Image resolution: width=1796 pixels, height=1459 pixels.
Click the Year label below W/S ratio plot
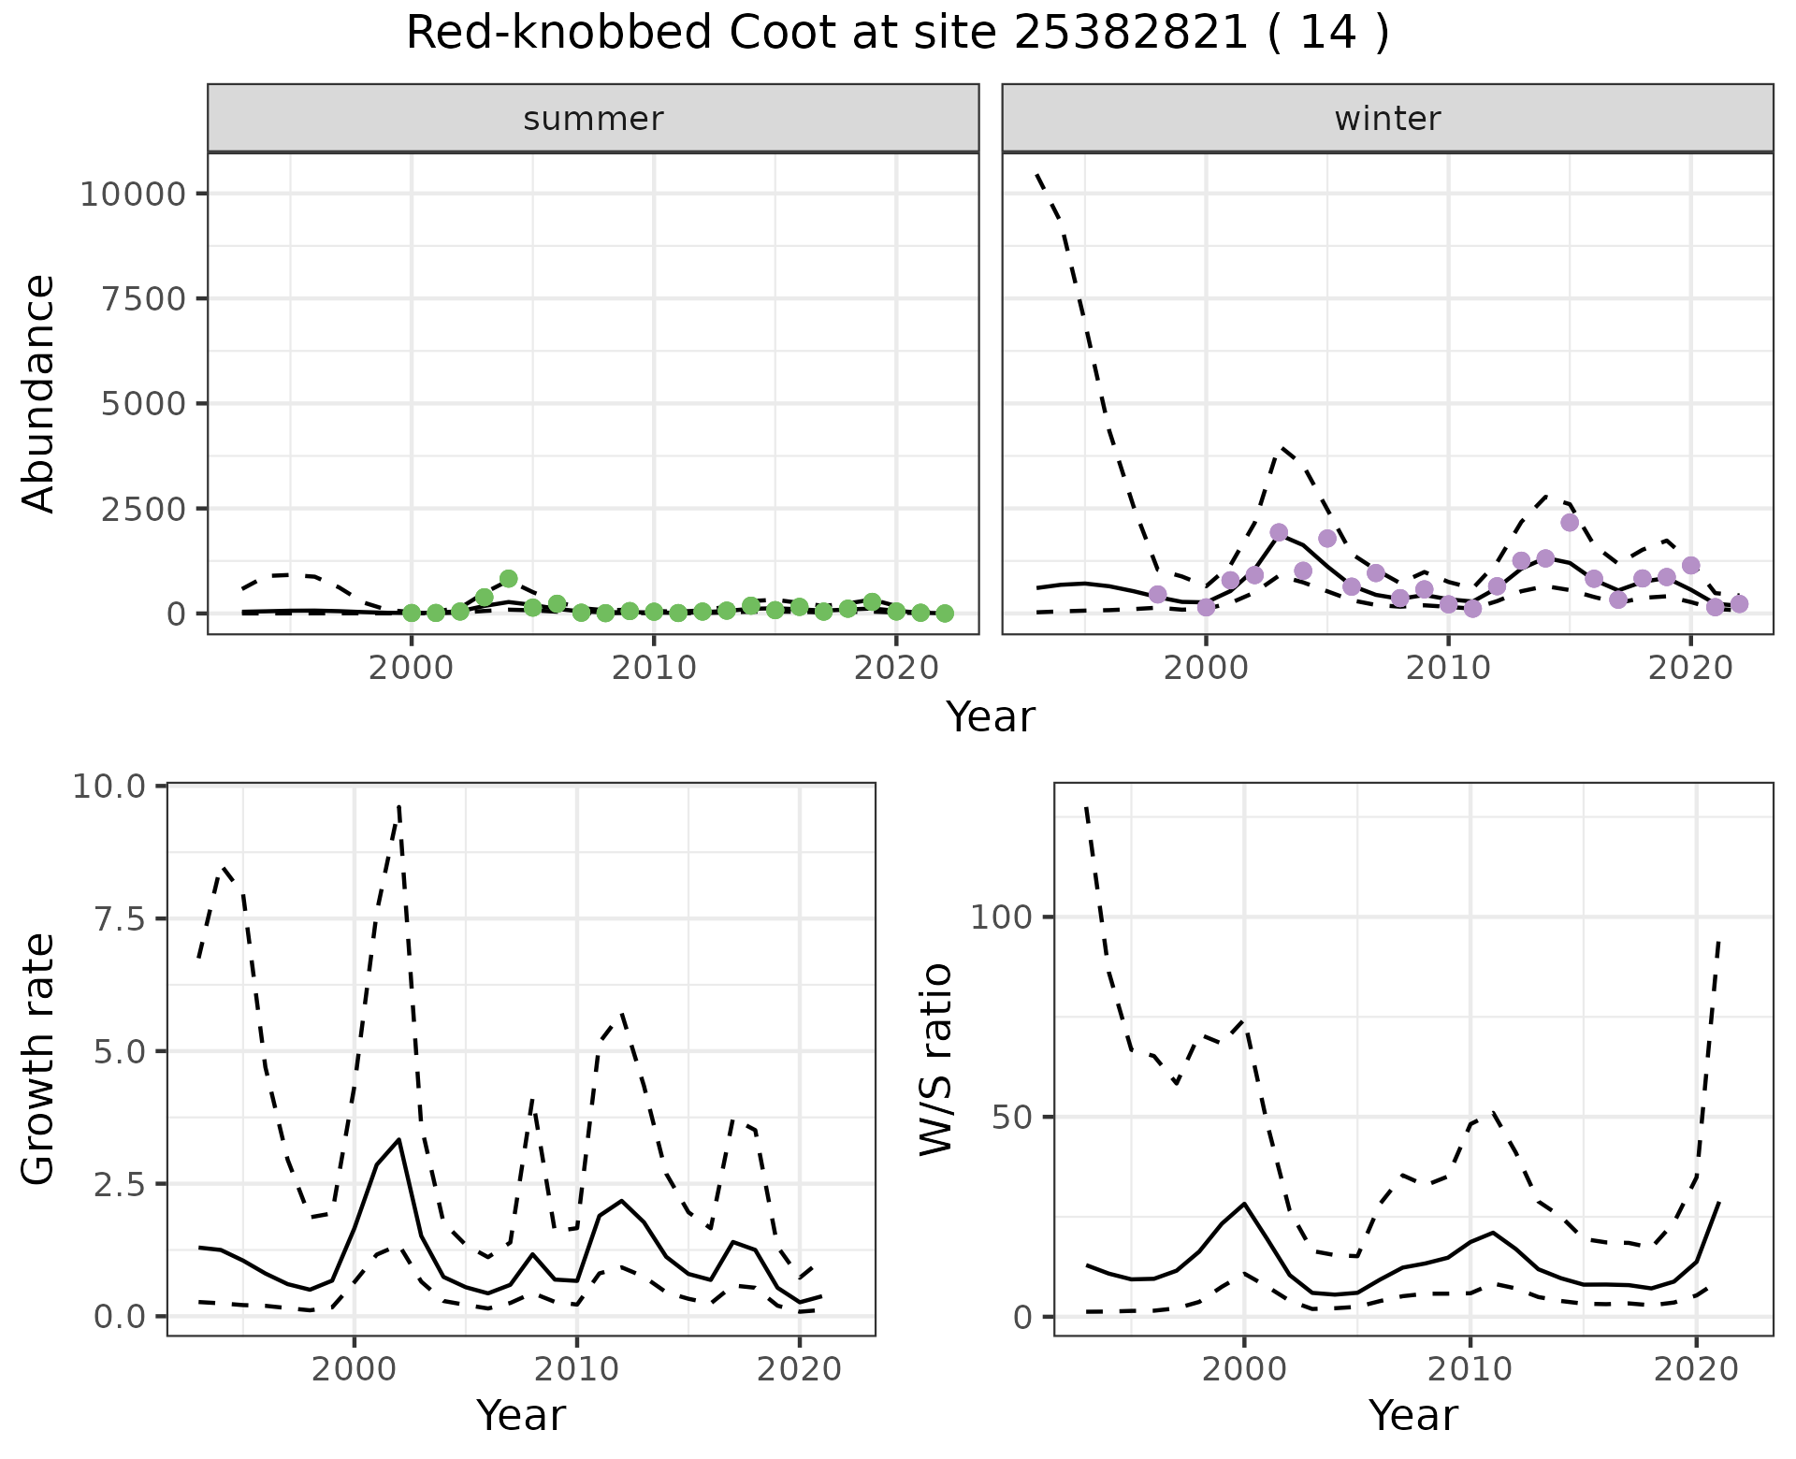pyautogui.click(x=1412, y=1415)
